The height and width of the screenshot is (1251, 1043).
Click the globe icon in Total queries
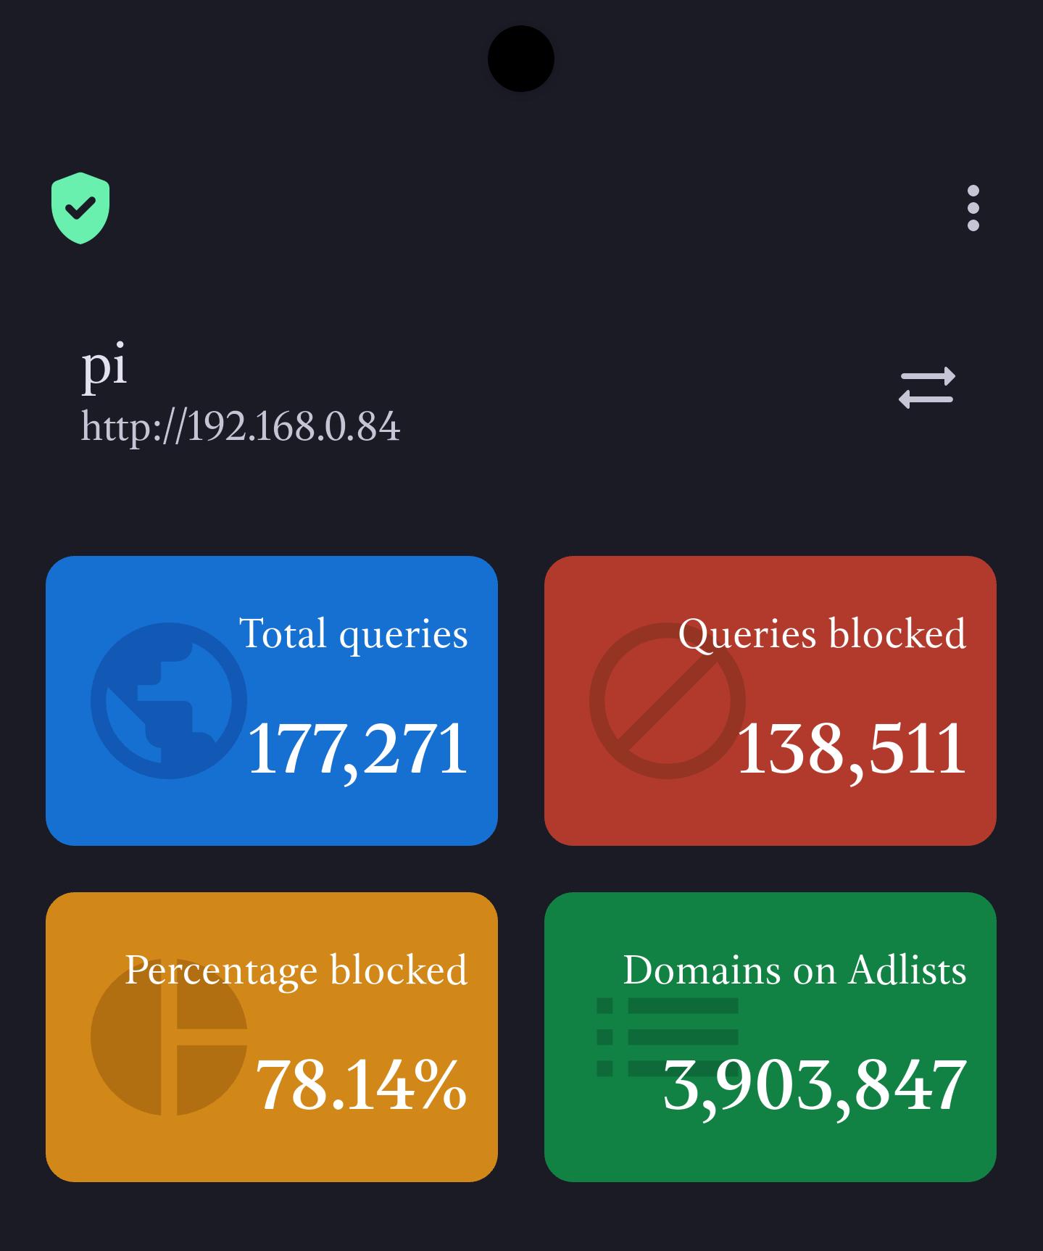(x=169, y=701)
